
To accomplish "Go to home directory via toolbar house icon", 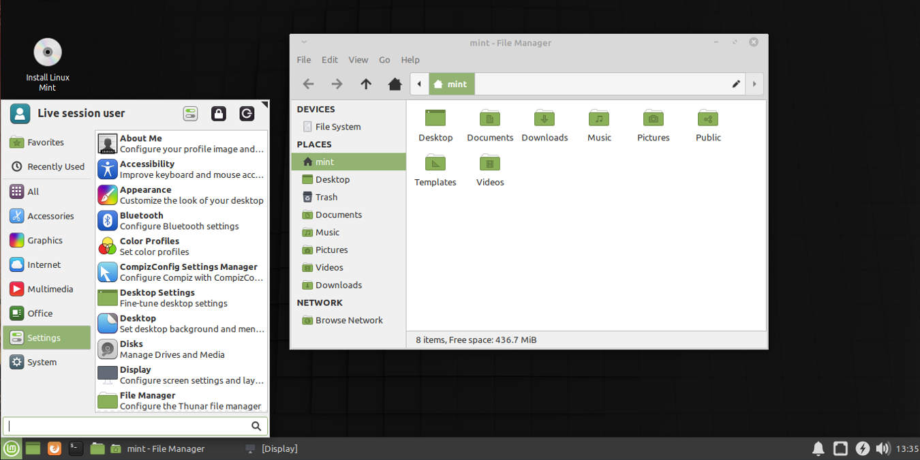I will [395, 84].
